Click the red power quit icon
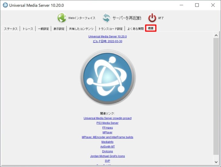 [x=152, y=18]
